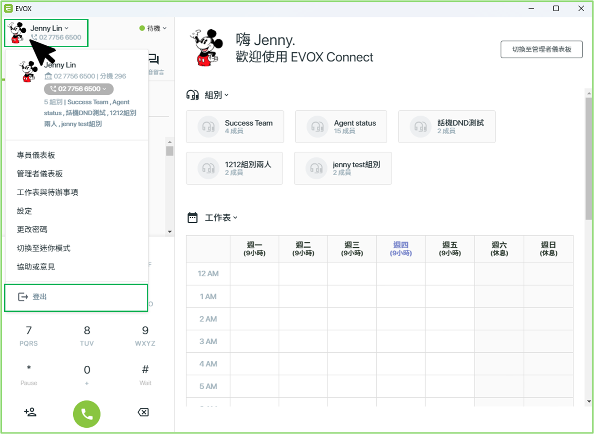This screenshot has height=434, width=594.
Task: Click the headset icon beside 組別
Action: coord(192,95)
